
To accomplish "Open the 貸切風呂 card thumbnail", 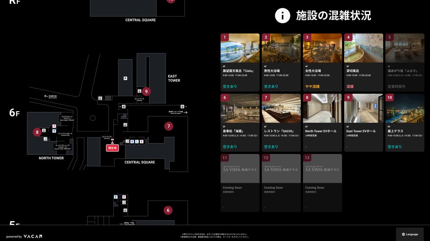I will (x=364, y=48).
